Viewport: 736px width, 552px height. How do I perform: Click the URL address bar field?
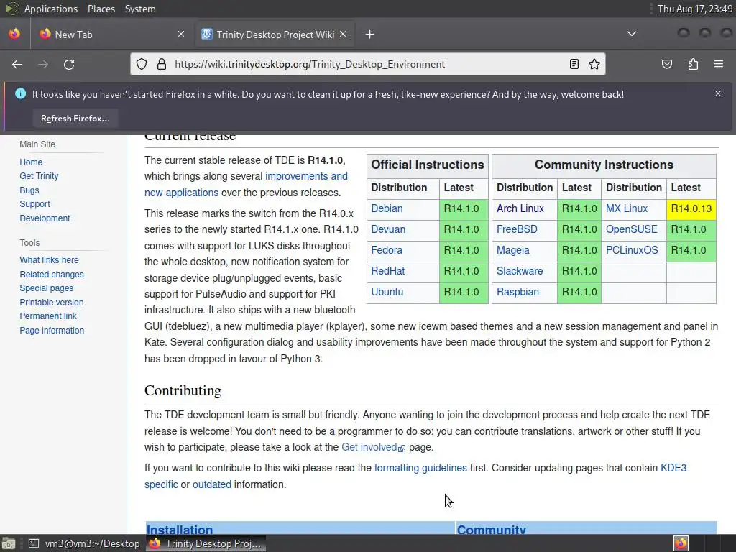click(x=367, y=64)
